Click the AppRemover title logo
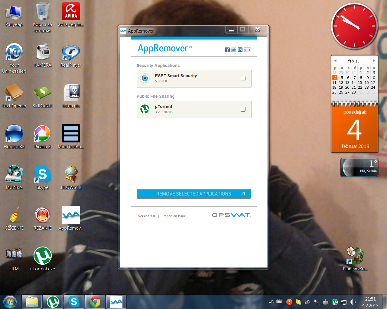 165,48
